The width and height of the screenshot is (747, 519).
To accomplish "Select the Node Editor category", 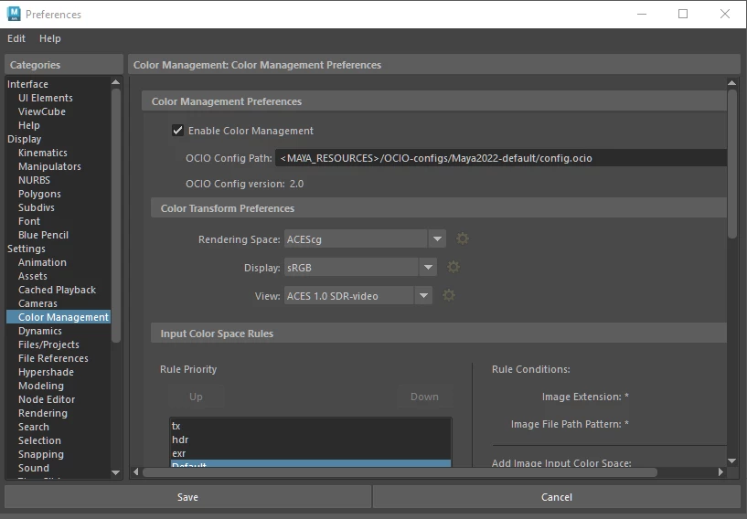I will pyautogui.click(x=47, y=399).
